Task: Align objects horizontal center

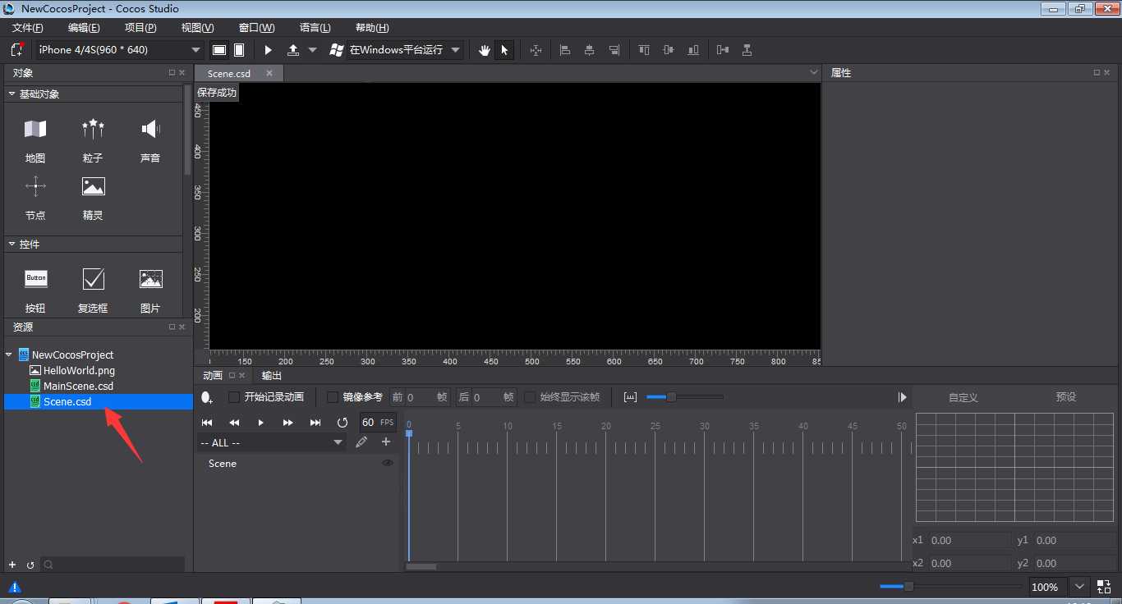Action: pos(590,50)
